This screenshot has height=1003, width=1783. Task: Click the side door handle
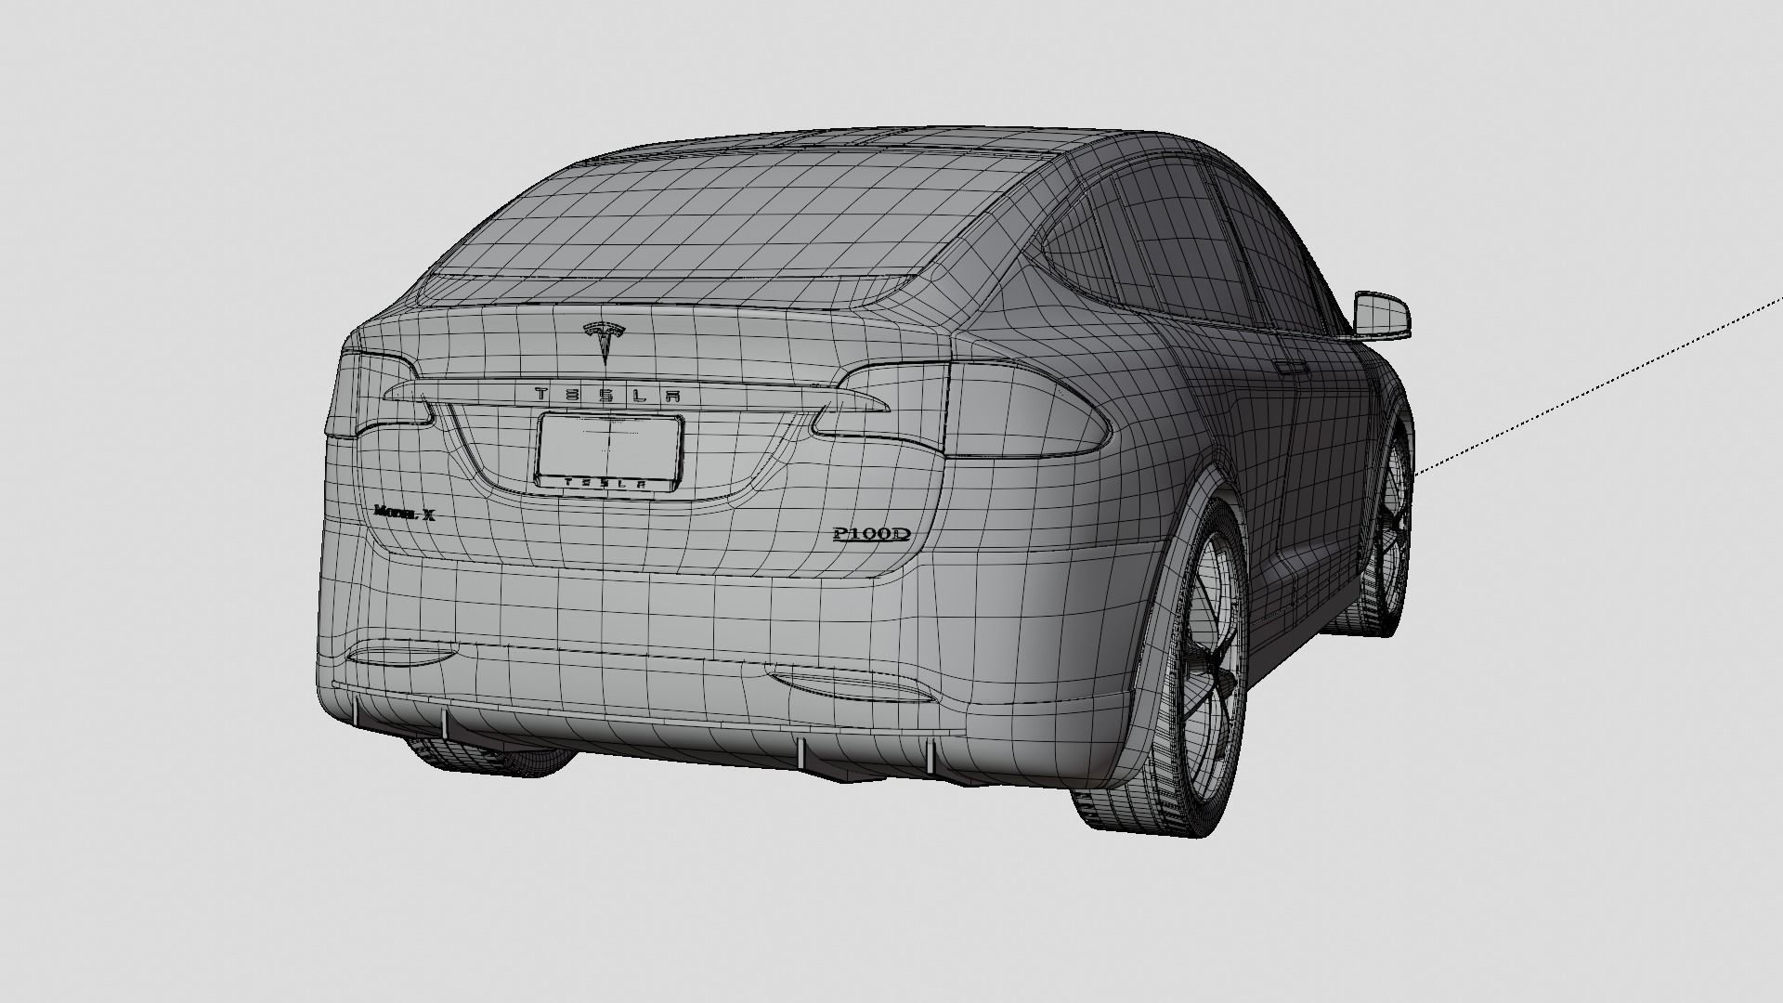(1292, 368)
